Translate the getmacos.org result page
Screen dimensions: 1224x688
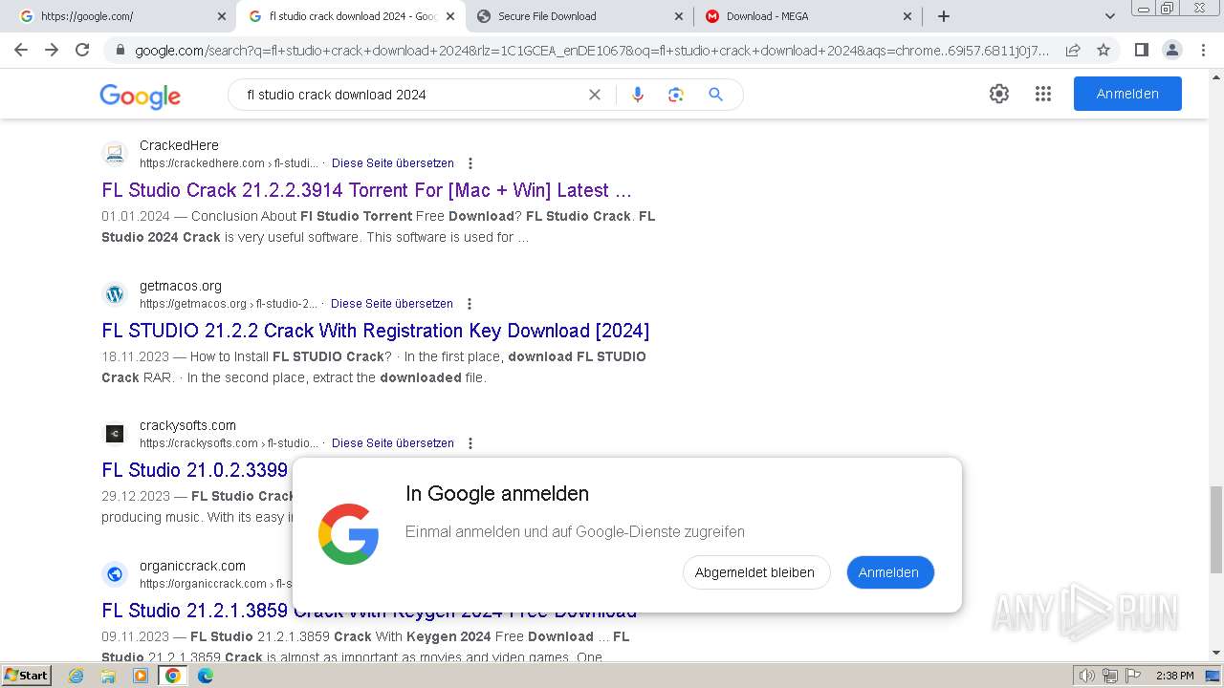[392, 304]
